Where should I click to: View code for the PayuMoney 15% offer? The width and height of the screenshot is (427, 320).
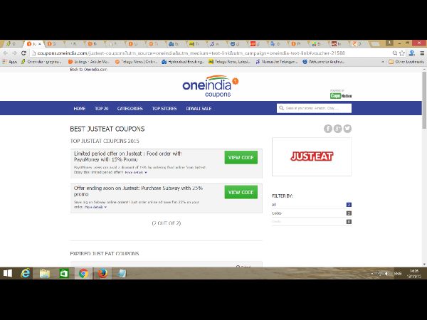click(x=241, y=158)
